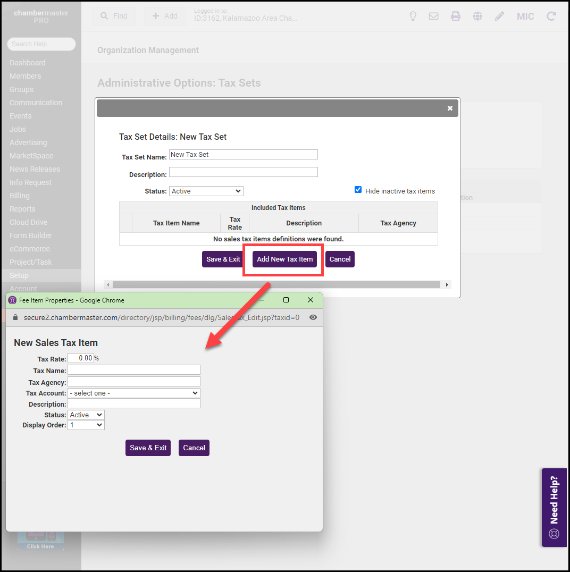Screen dimensions: 570x572
Task: Click the horizontal scrollbar in the dialog
Action: click(x=276, y=285)
